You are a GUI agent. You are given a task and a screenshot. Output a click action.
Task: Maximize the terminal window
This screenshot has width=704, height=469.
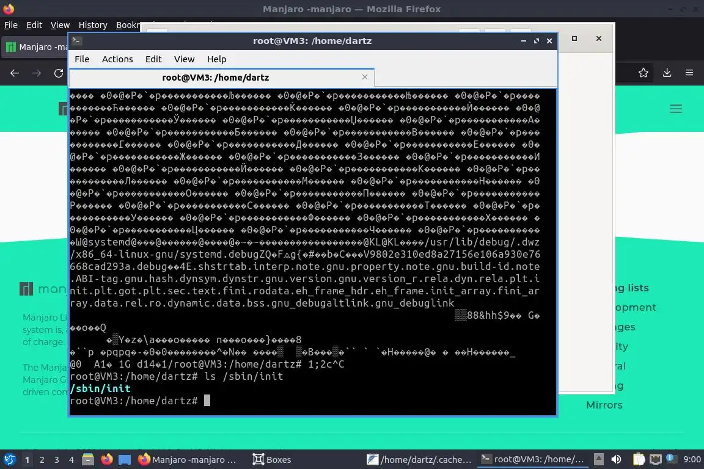pyautogui.click(x=536, y=41)
